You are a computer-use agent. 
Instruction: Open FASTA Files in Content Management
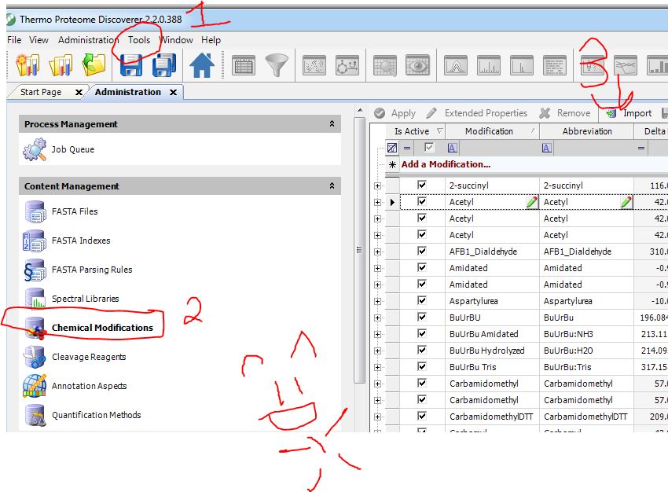click(x=75, y=211)
